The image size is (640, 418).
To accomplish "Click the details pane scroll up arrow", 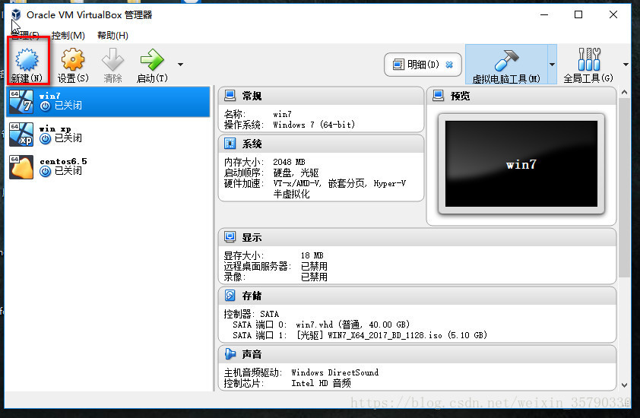I will tap(624, 92).
